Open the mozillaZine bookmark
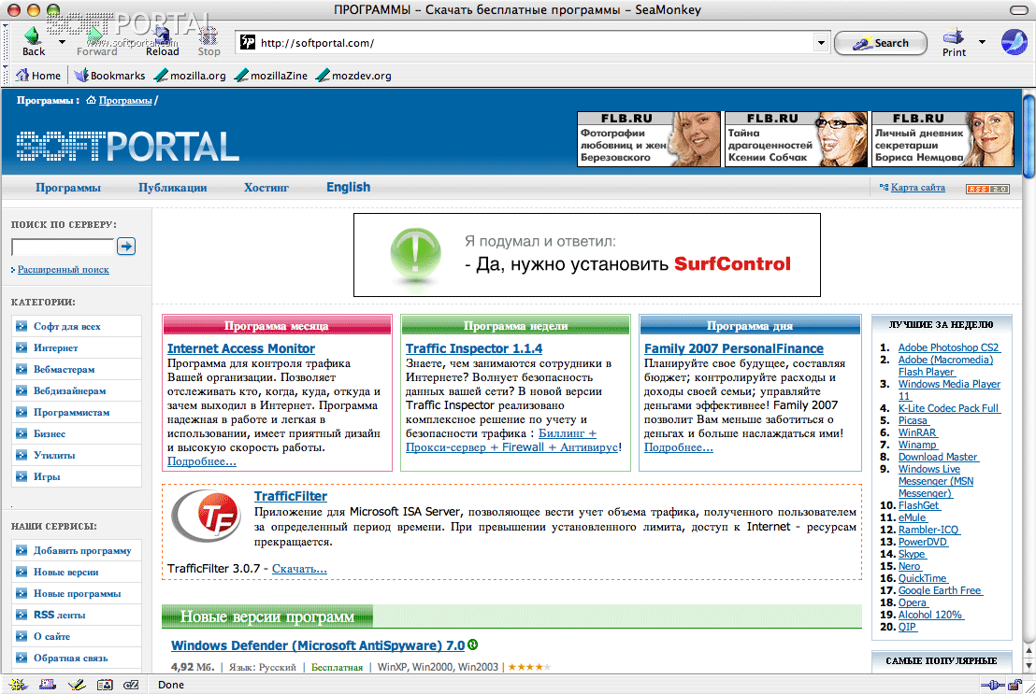The height and width of the screenshot is (694, 1036). tap(271, 76)
